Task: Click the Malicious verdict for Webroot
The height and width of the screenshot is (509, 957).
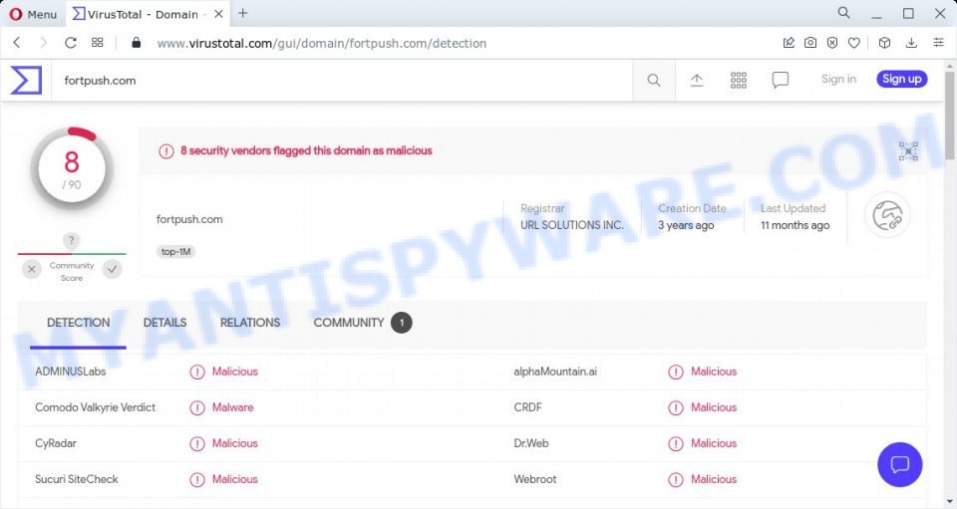Action: tap(714, 479)
